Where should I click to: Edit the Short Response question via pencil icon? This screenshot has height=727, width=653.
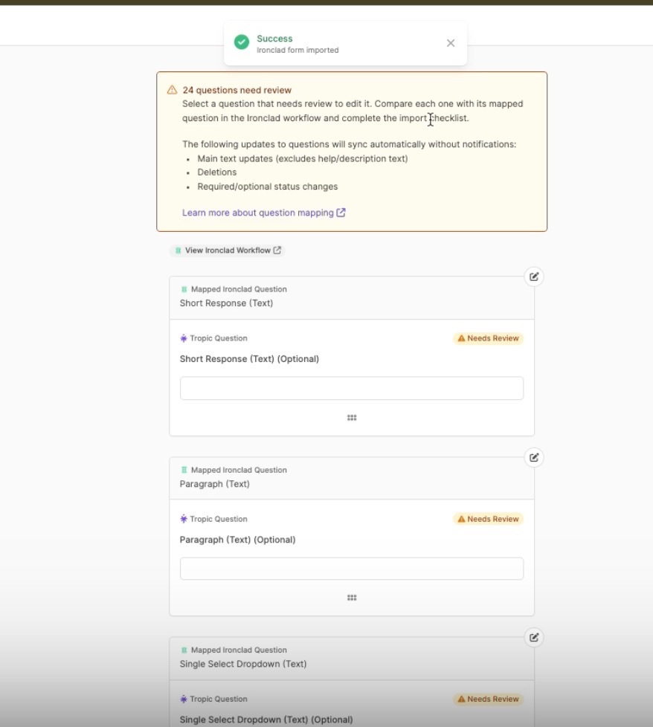pyautogui.click(x=534, y=277)
